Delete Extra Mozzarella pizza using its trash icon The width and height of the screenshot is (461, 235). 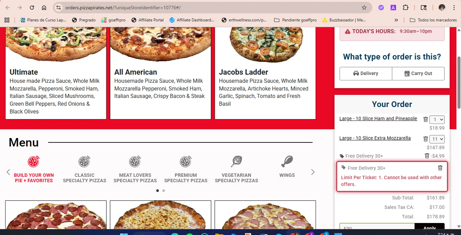click(426, 139)
